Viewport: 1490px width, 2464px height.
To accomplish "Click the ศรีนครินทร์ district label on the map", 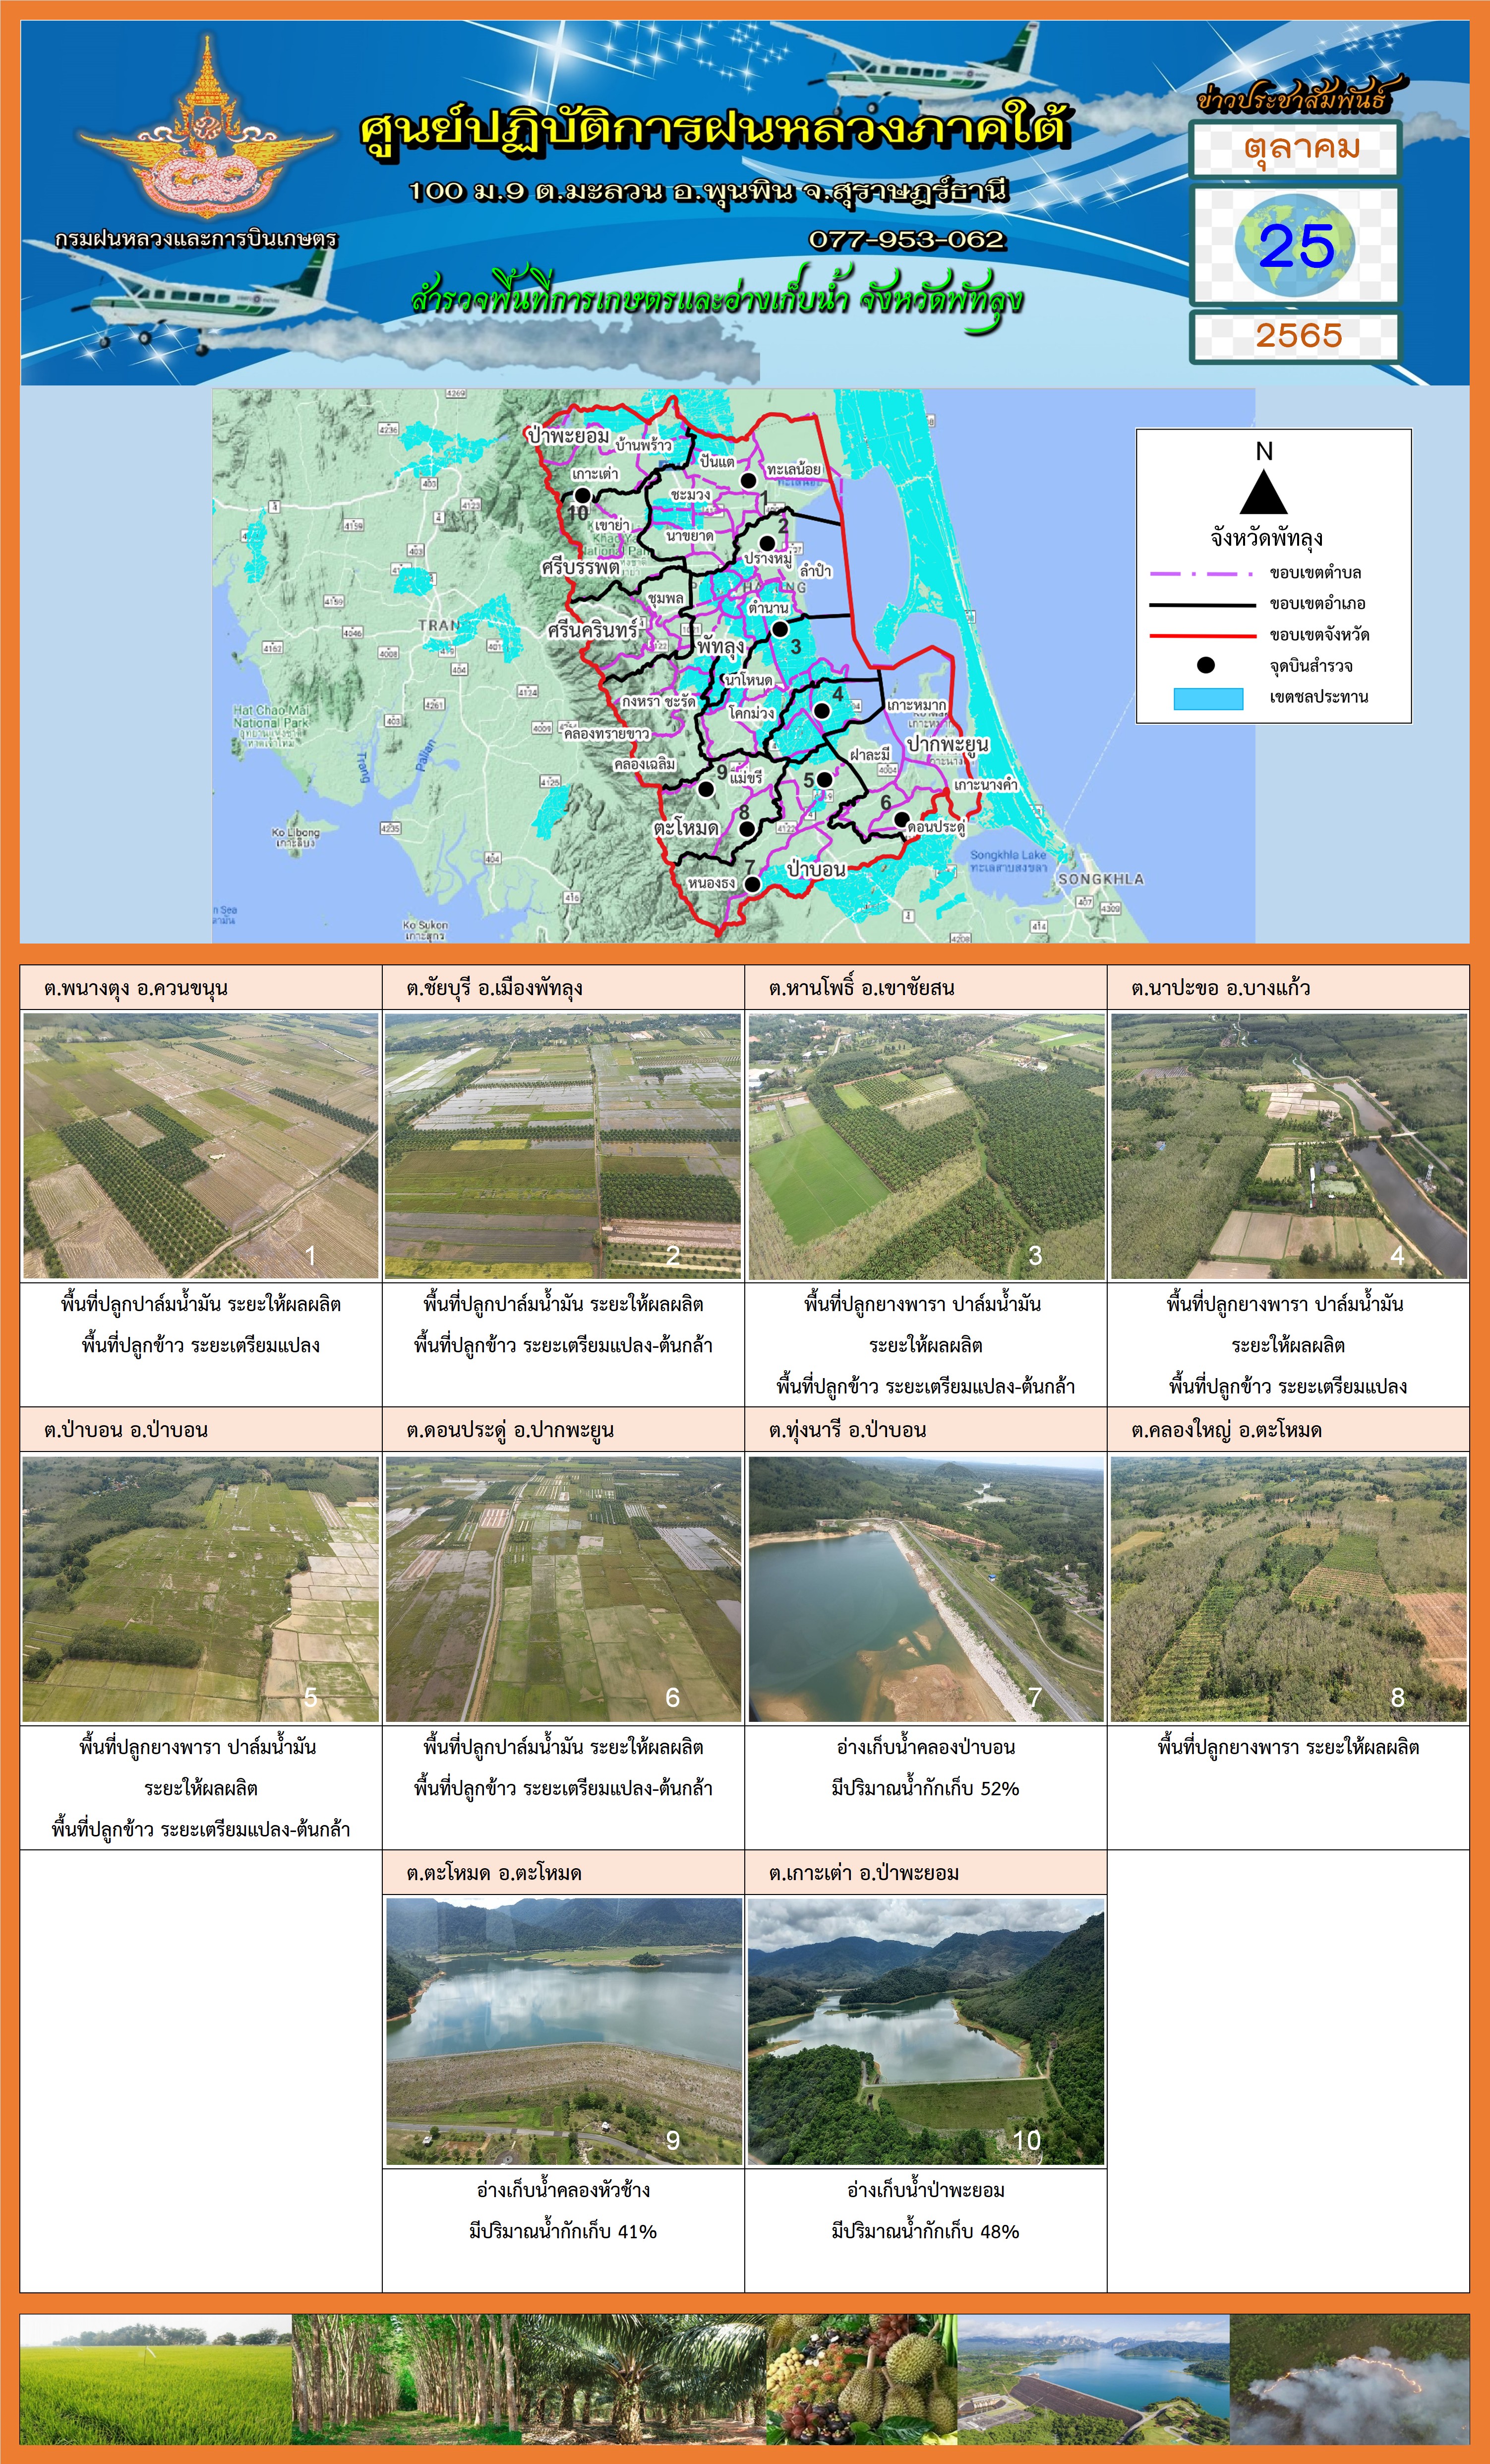I will point(593,630).
